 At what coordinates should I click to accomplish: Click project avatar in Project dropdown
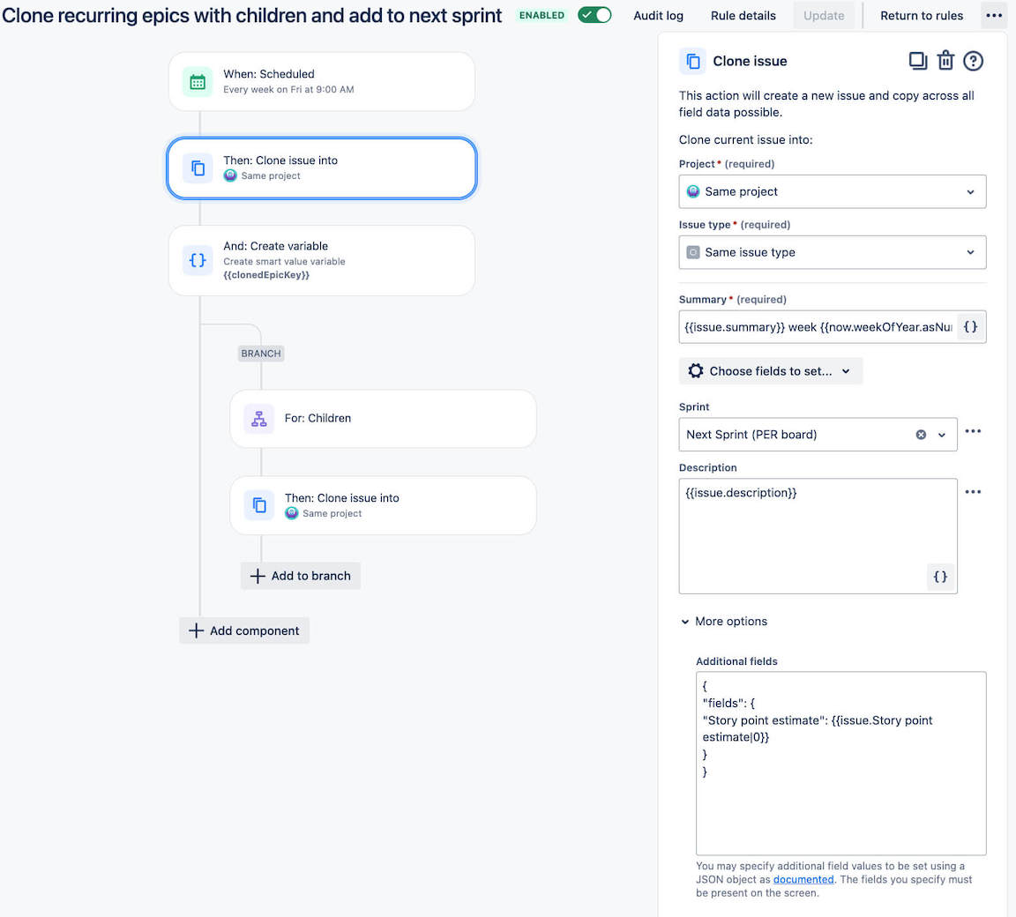[692, 191]
